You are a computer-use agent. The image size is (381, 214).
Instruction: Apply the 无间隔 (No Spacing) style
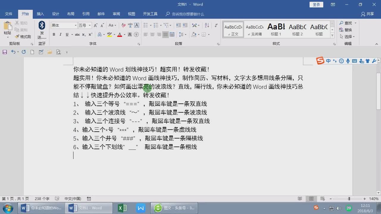tap(254, 29)
